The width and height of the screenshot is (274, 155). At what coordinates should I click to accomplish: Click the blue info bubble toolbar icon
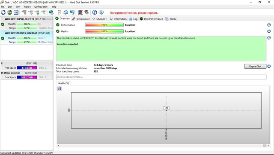click(x=101, y=12)
